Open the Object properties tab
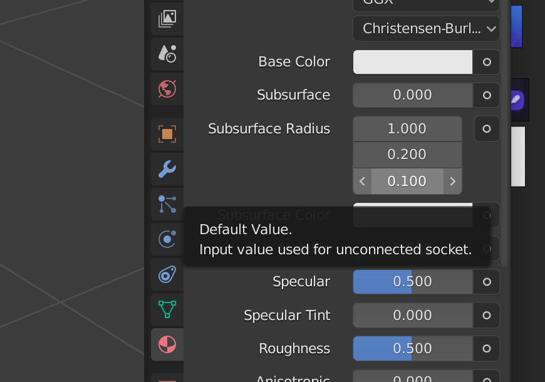The width and height of the screenshot is (545, 382). (167, 134)
